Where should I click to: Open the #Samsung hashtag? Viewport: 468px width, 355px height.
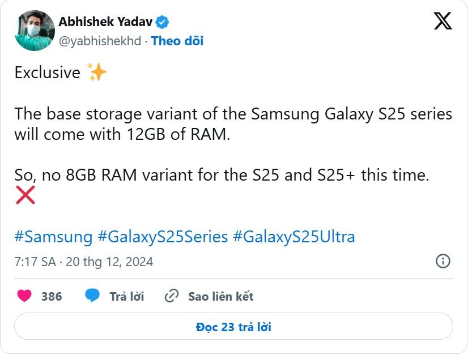(x=53, y=236)
